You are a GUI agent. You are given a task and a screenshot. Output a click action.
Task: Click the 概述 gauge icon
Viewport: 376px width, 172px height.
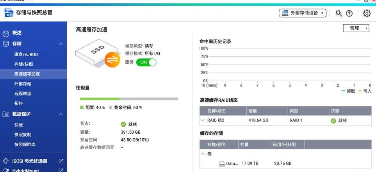coord(6,34)
